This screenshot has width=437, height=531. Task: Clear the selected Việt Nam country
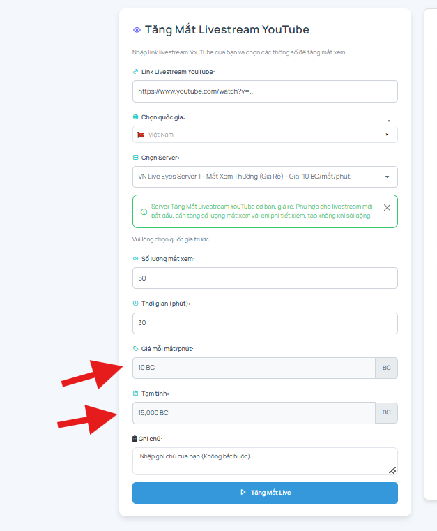pos(387,135)
